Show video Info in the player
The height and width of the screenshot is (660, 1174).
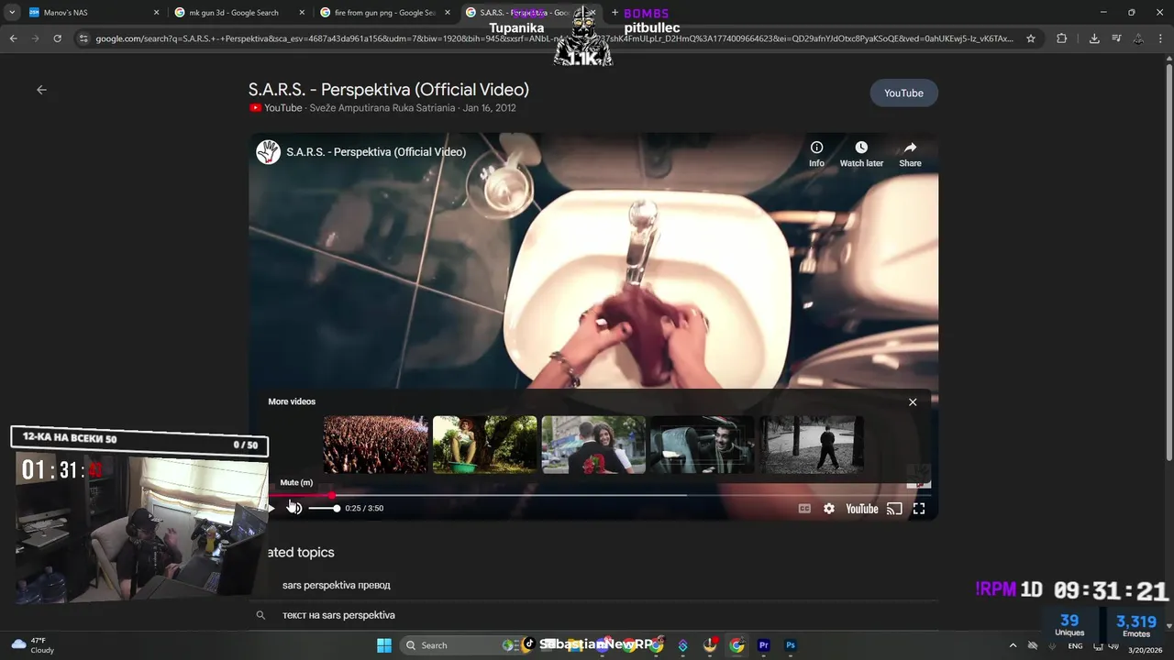point(816,154)
